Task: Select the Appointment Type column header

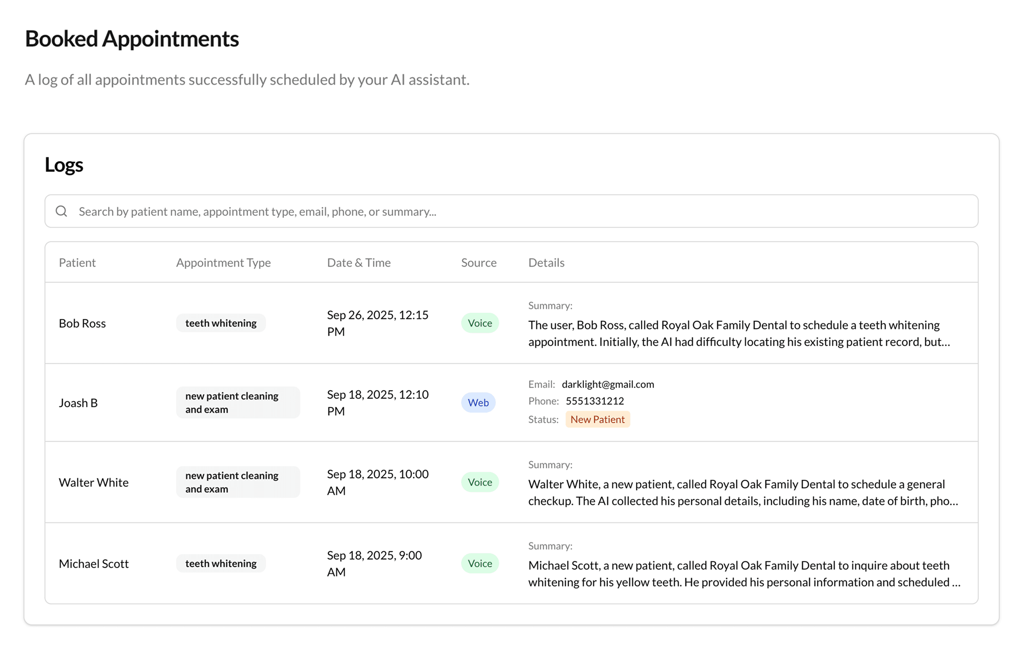Action: 223,262
